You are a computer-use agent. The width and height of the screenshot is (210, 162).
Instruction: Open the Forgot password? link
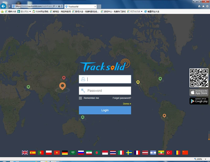(122, 98)
